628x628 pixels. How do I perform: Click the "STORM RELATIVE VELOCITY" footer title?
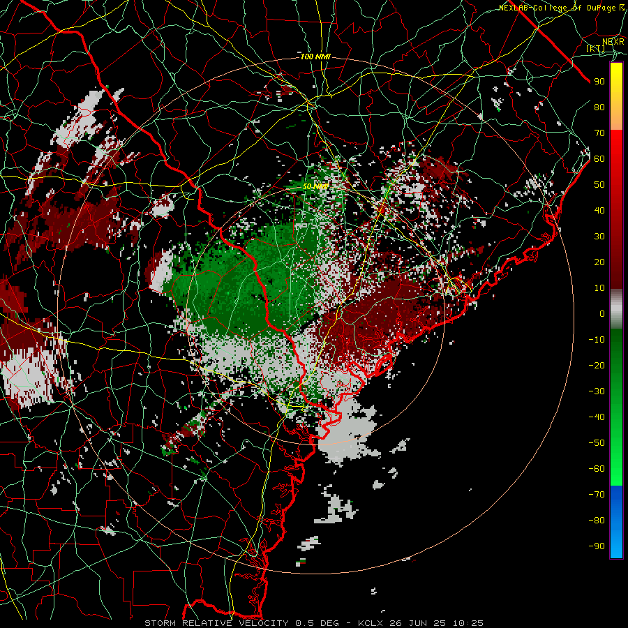coord(216,623)
